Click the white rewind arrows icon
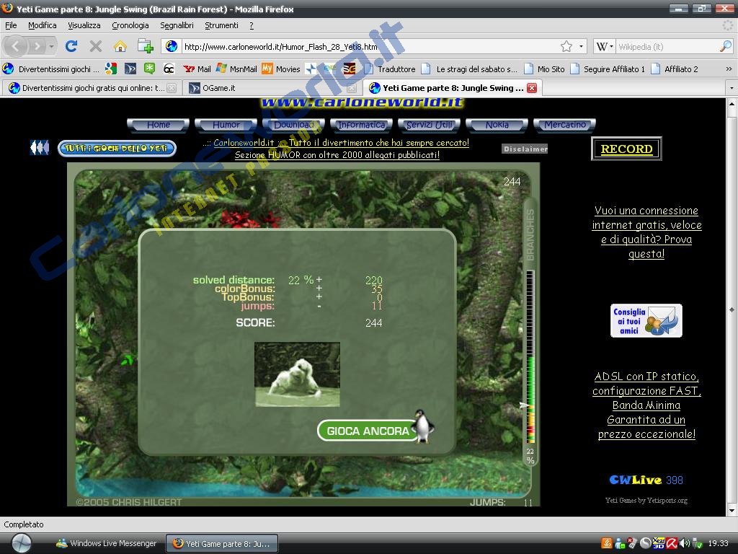This screenshot has width=738, height=554. tap(40, 148)
